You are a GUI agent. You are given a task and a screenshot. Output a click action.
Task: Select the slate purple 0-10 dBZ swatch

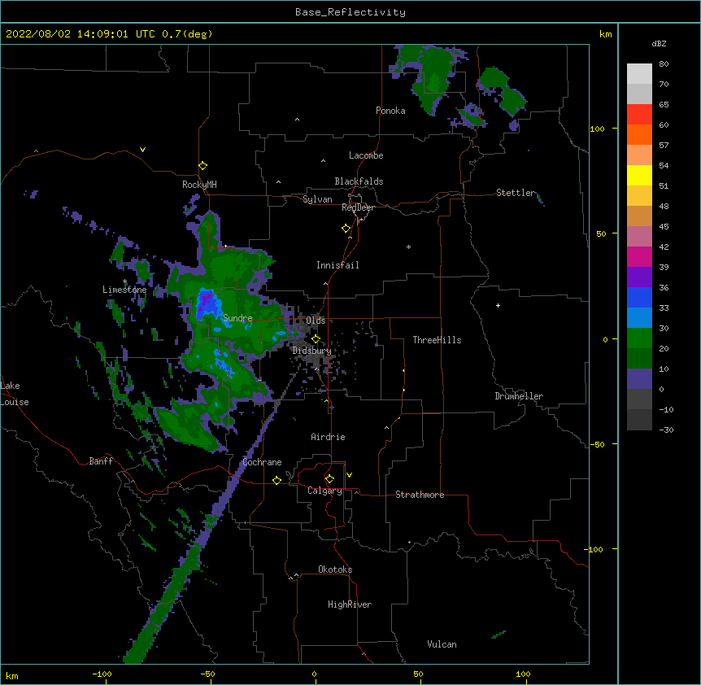tap(639, 379)
